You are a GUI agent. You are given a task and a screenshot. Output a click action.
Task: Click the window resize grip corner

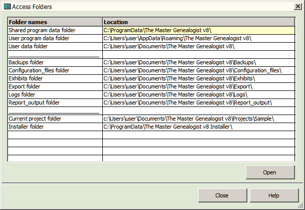[301, 205]
